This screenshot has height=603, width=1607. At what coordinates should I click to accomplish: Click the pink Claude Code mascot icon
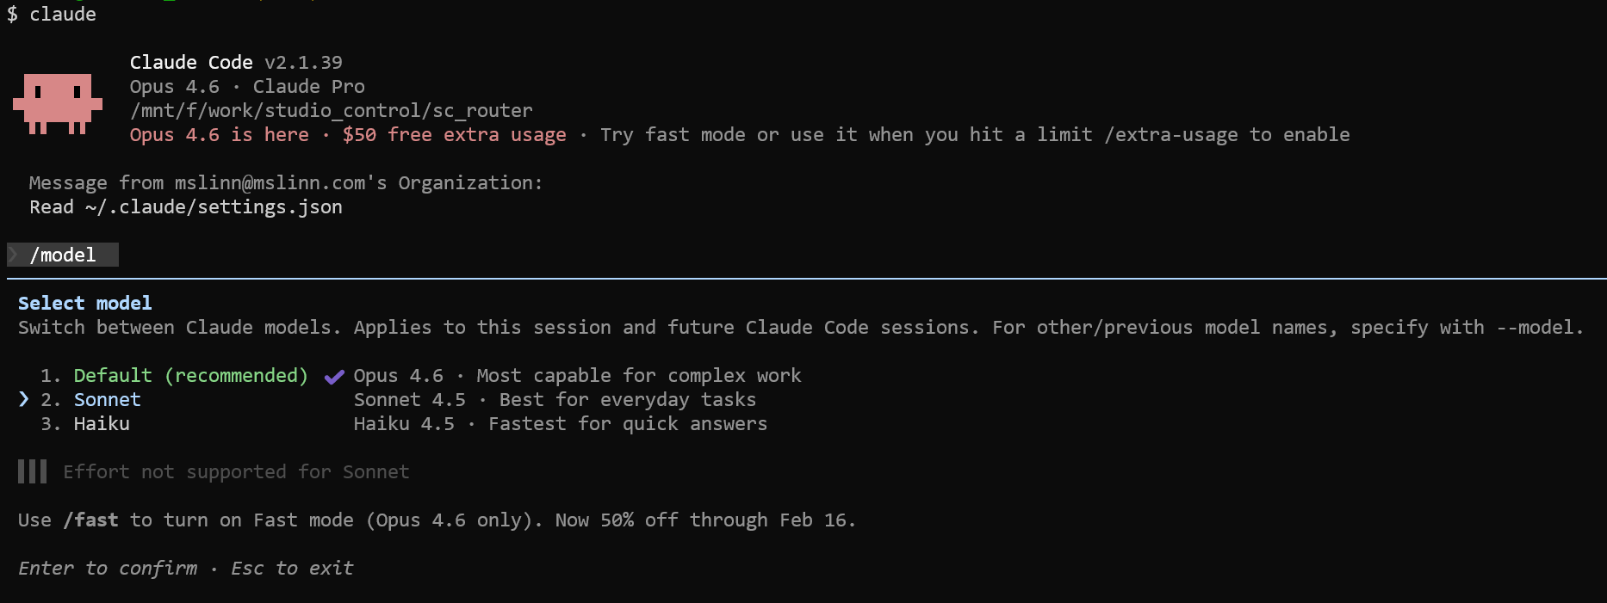click(58, 103)
